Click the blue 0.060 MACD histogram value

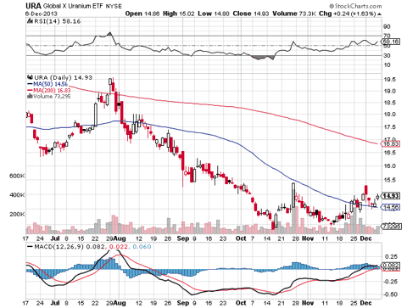142,247
